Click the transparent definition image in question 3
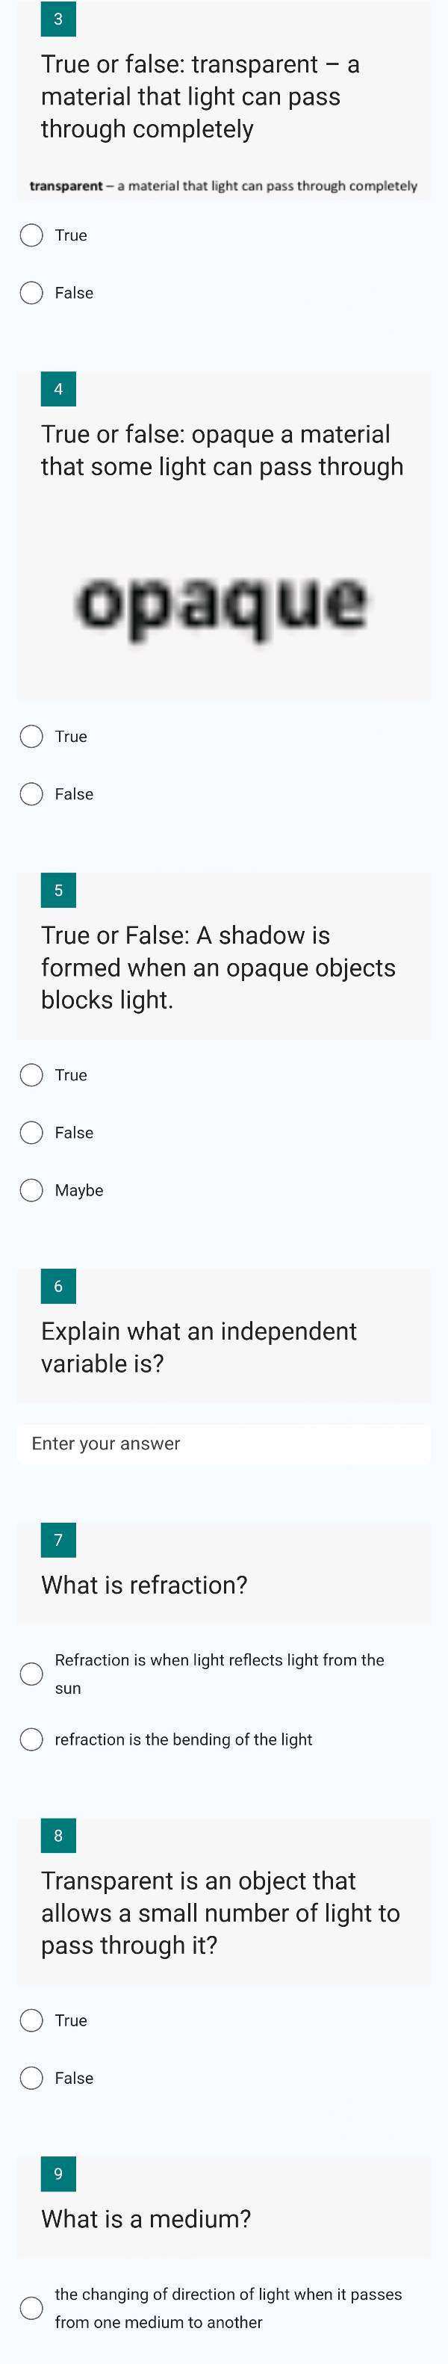448x2364 pixels. 224,185
